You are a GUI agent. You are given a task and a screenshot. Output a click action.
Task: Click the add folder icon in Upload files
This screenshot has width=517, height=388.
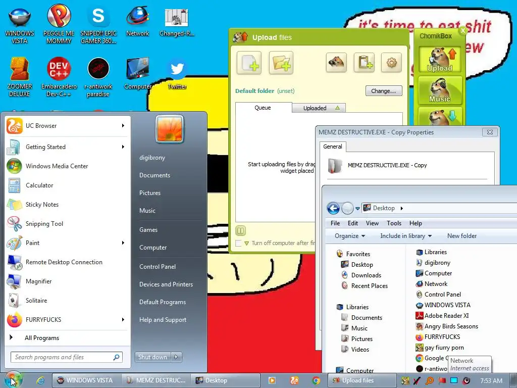tap(281, 62)
